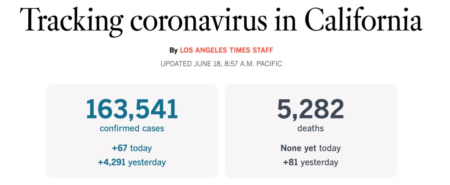Click the +67 today cases figure
This screenshot has width=450, height=185.
(132, 148)
